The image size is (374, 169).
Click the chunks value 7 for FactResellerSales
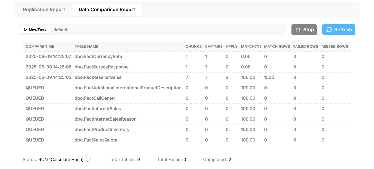(x=187, y=77)
